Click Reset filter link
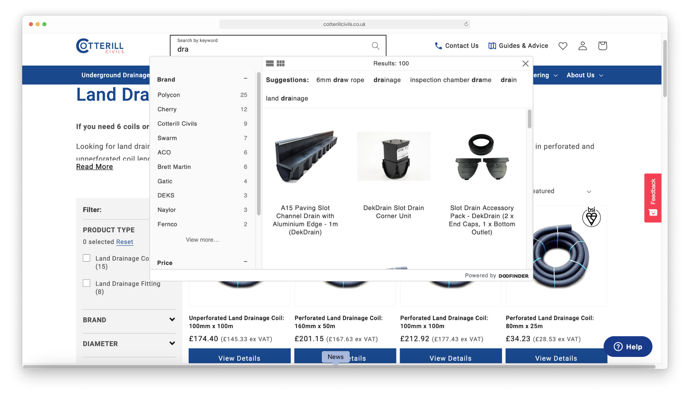The image size is (690, 398). (x=124, y=242)
